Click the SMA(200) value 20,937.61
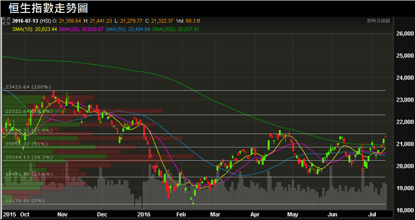Image resolution: width=415 pixels, height=220 pixels. point(188,29)
